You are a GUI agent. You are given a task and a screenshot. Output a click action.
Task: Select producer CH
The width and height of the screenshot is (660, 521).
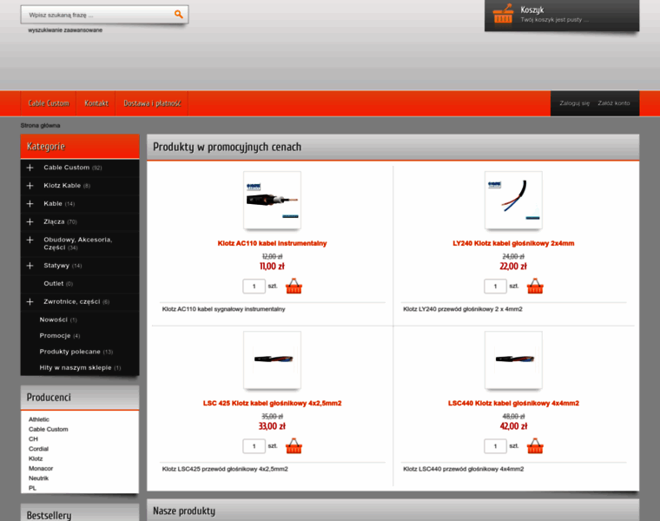(33, 439)
